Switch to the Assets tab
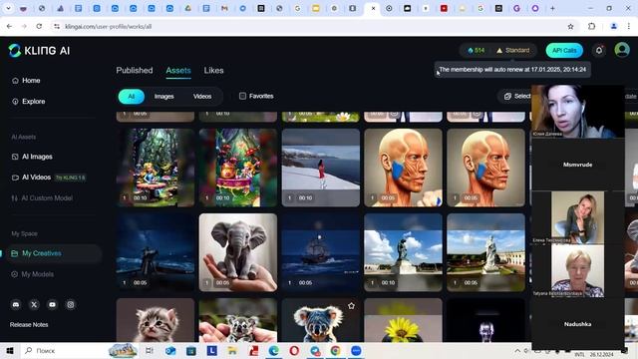 pos(178,71)
